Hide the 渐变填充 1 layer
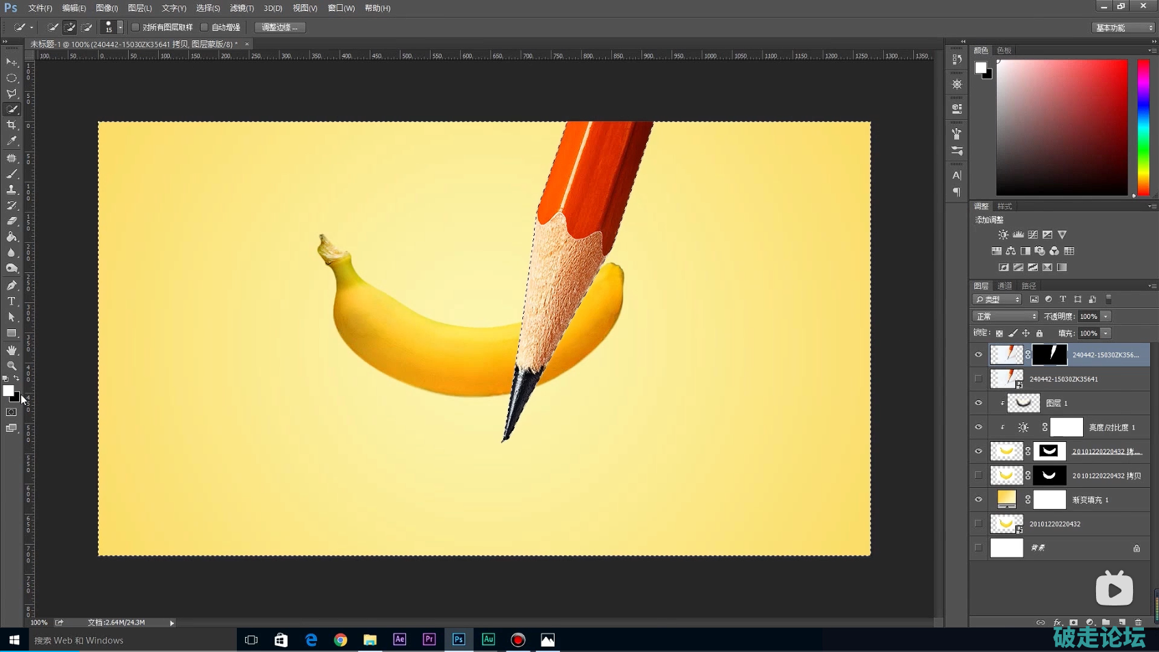 tap(978, 500)
